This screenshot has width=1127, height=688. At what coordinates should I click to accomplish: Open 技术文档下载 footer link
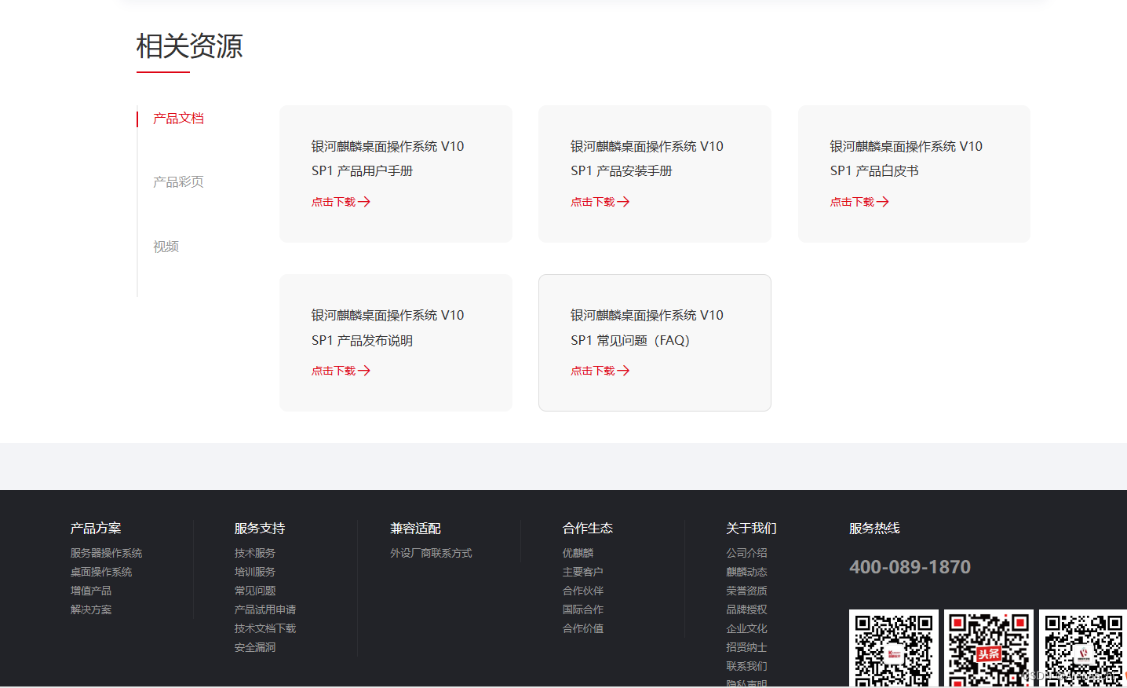coord(265,628)
